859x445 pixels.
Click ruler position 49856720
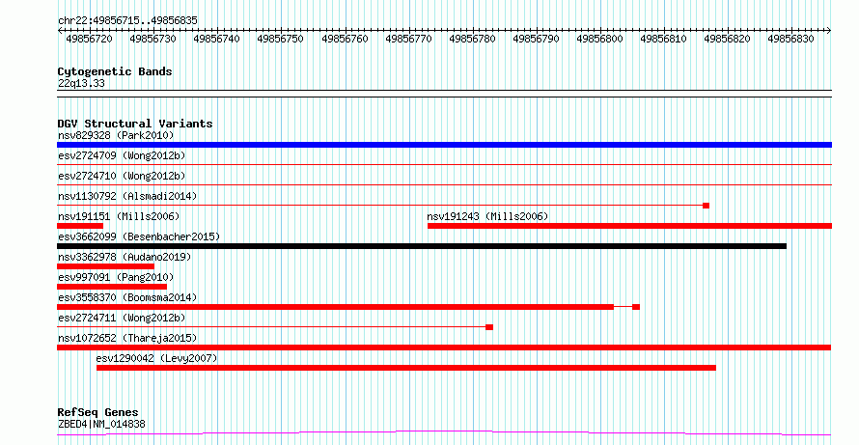[90, 39]
